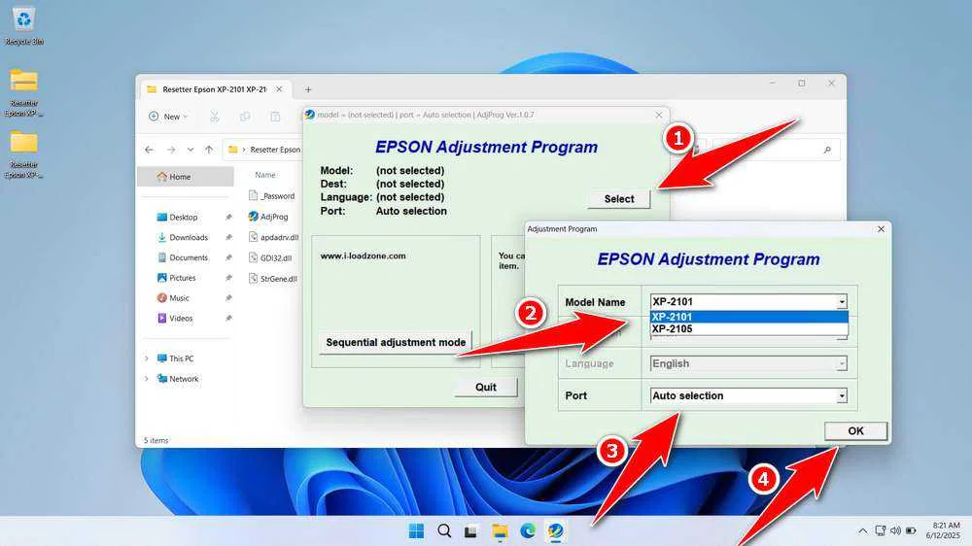Screen dimensions: 972x546
Task: Select This PC in the navigation pane
Action: point(181,358)
